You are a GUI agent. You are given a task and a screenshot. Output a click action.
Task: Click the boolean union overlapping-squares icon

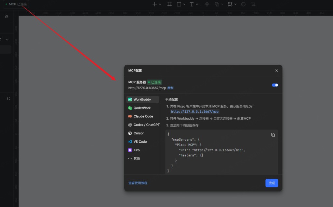pos(217,4)
